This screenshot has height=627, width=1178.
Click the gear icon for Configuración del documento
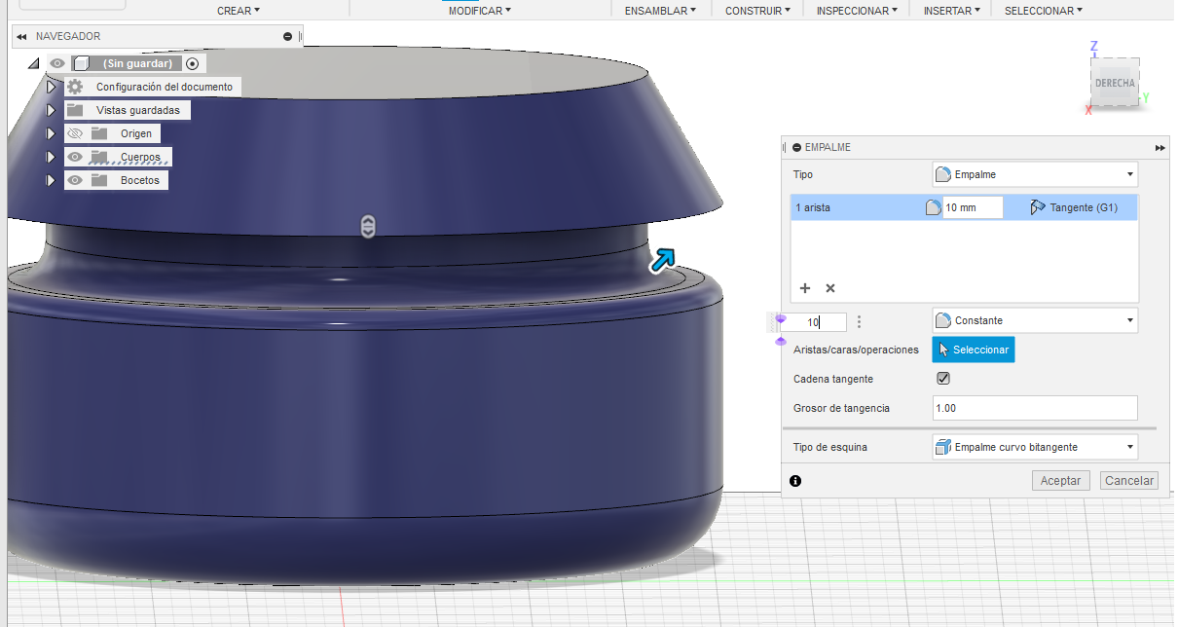(x=75, y=87)
